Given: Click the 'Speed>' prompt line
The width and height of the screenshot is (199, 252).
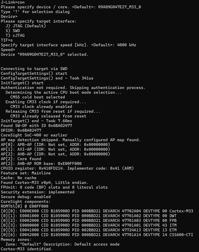Looking at the screenshot, I should pyautogui.click(x=8, y=50).
